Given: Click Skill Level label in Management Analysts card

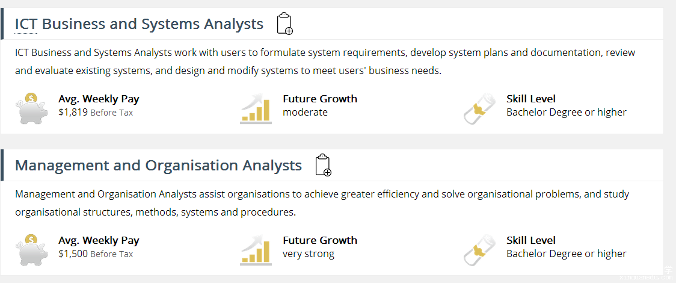Looking at the screenshot, I should 531,240.
